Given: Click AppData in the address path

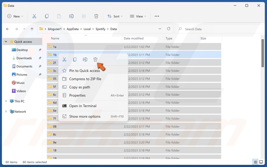Looking at the screenshot, I should tap(73, 29).
